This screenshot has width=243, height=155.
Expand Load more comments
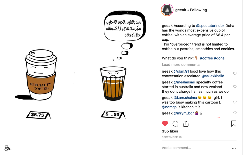[180, 65]
